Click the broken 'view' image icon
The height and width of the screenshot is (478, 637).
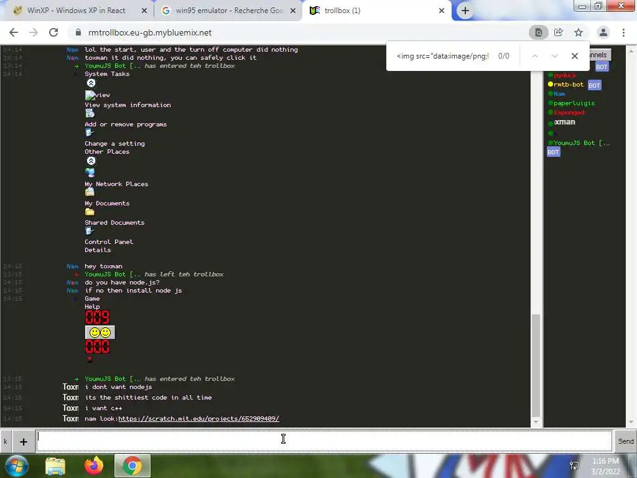tap(90, 95)
